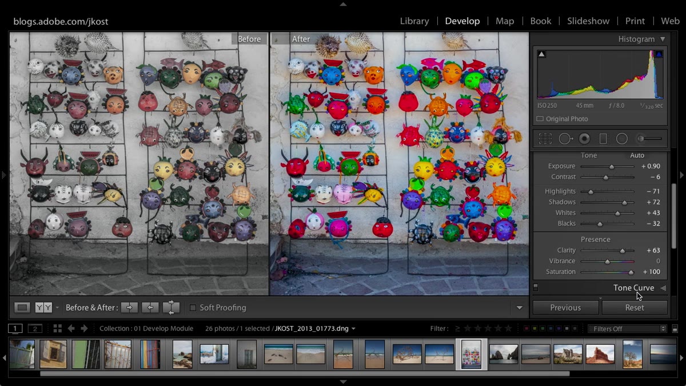Hide the bottom filmstrip panel

point(343,381)
